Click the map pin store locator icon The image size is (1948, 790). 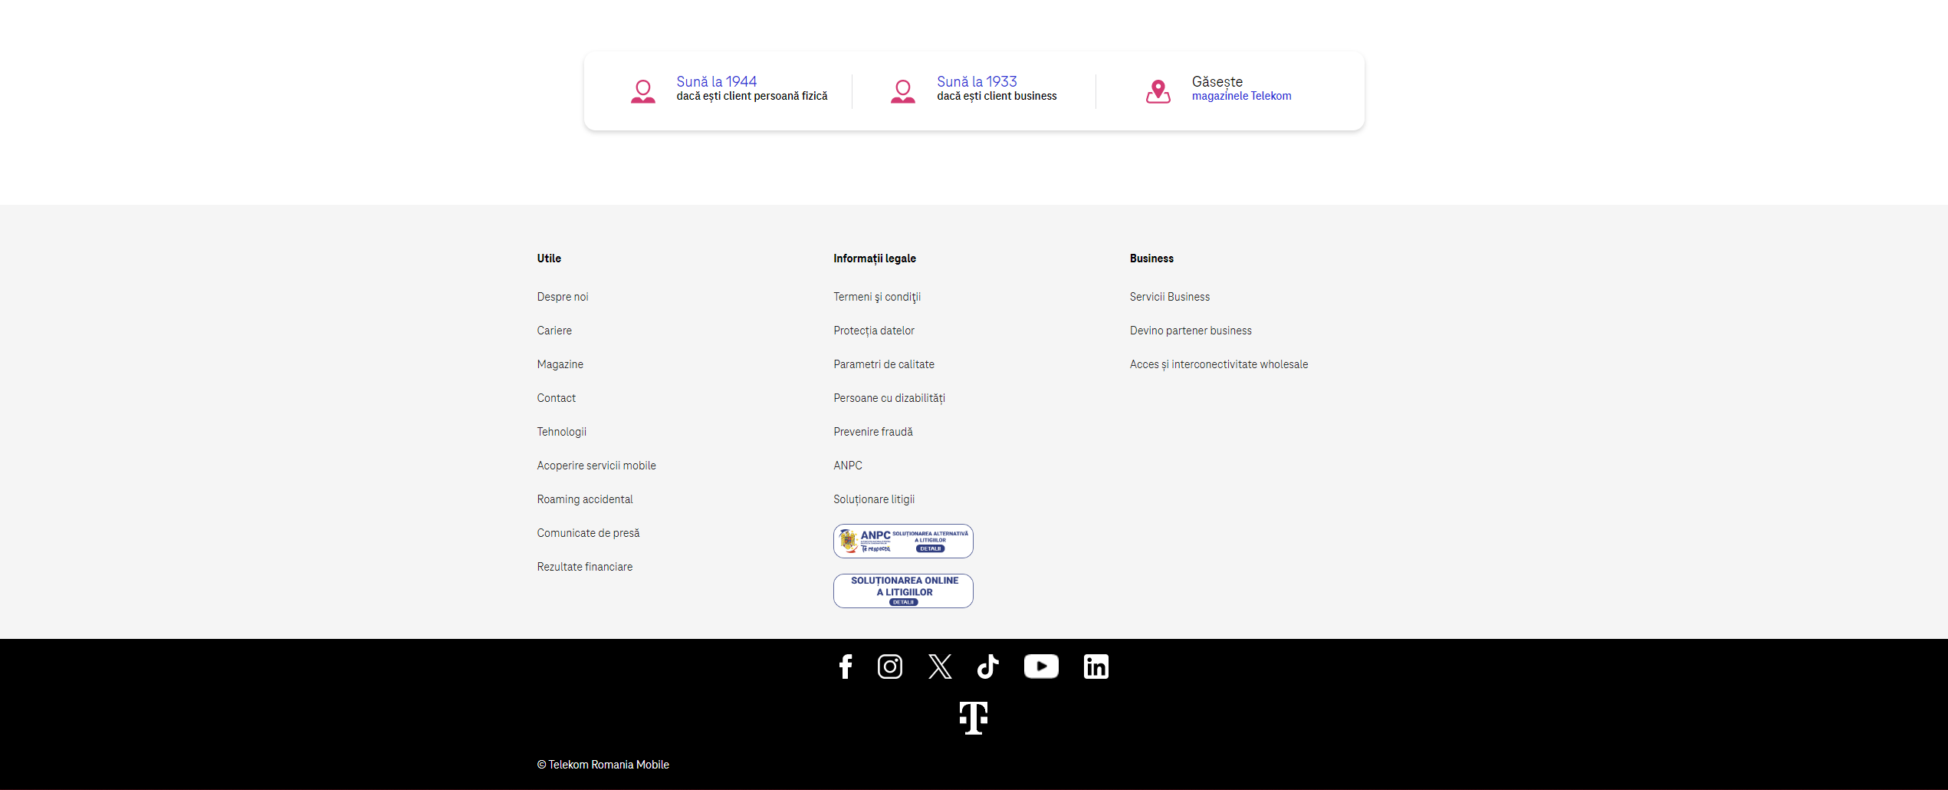(x=1158, y=91)
